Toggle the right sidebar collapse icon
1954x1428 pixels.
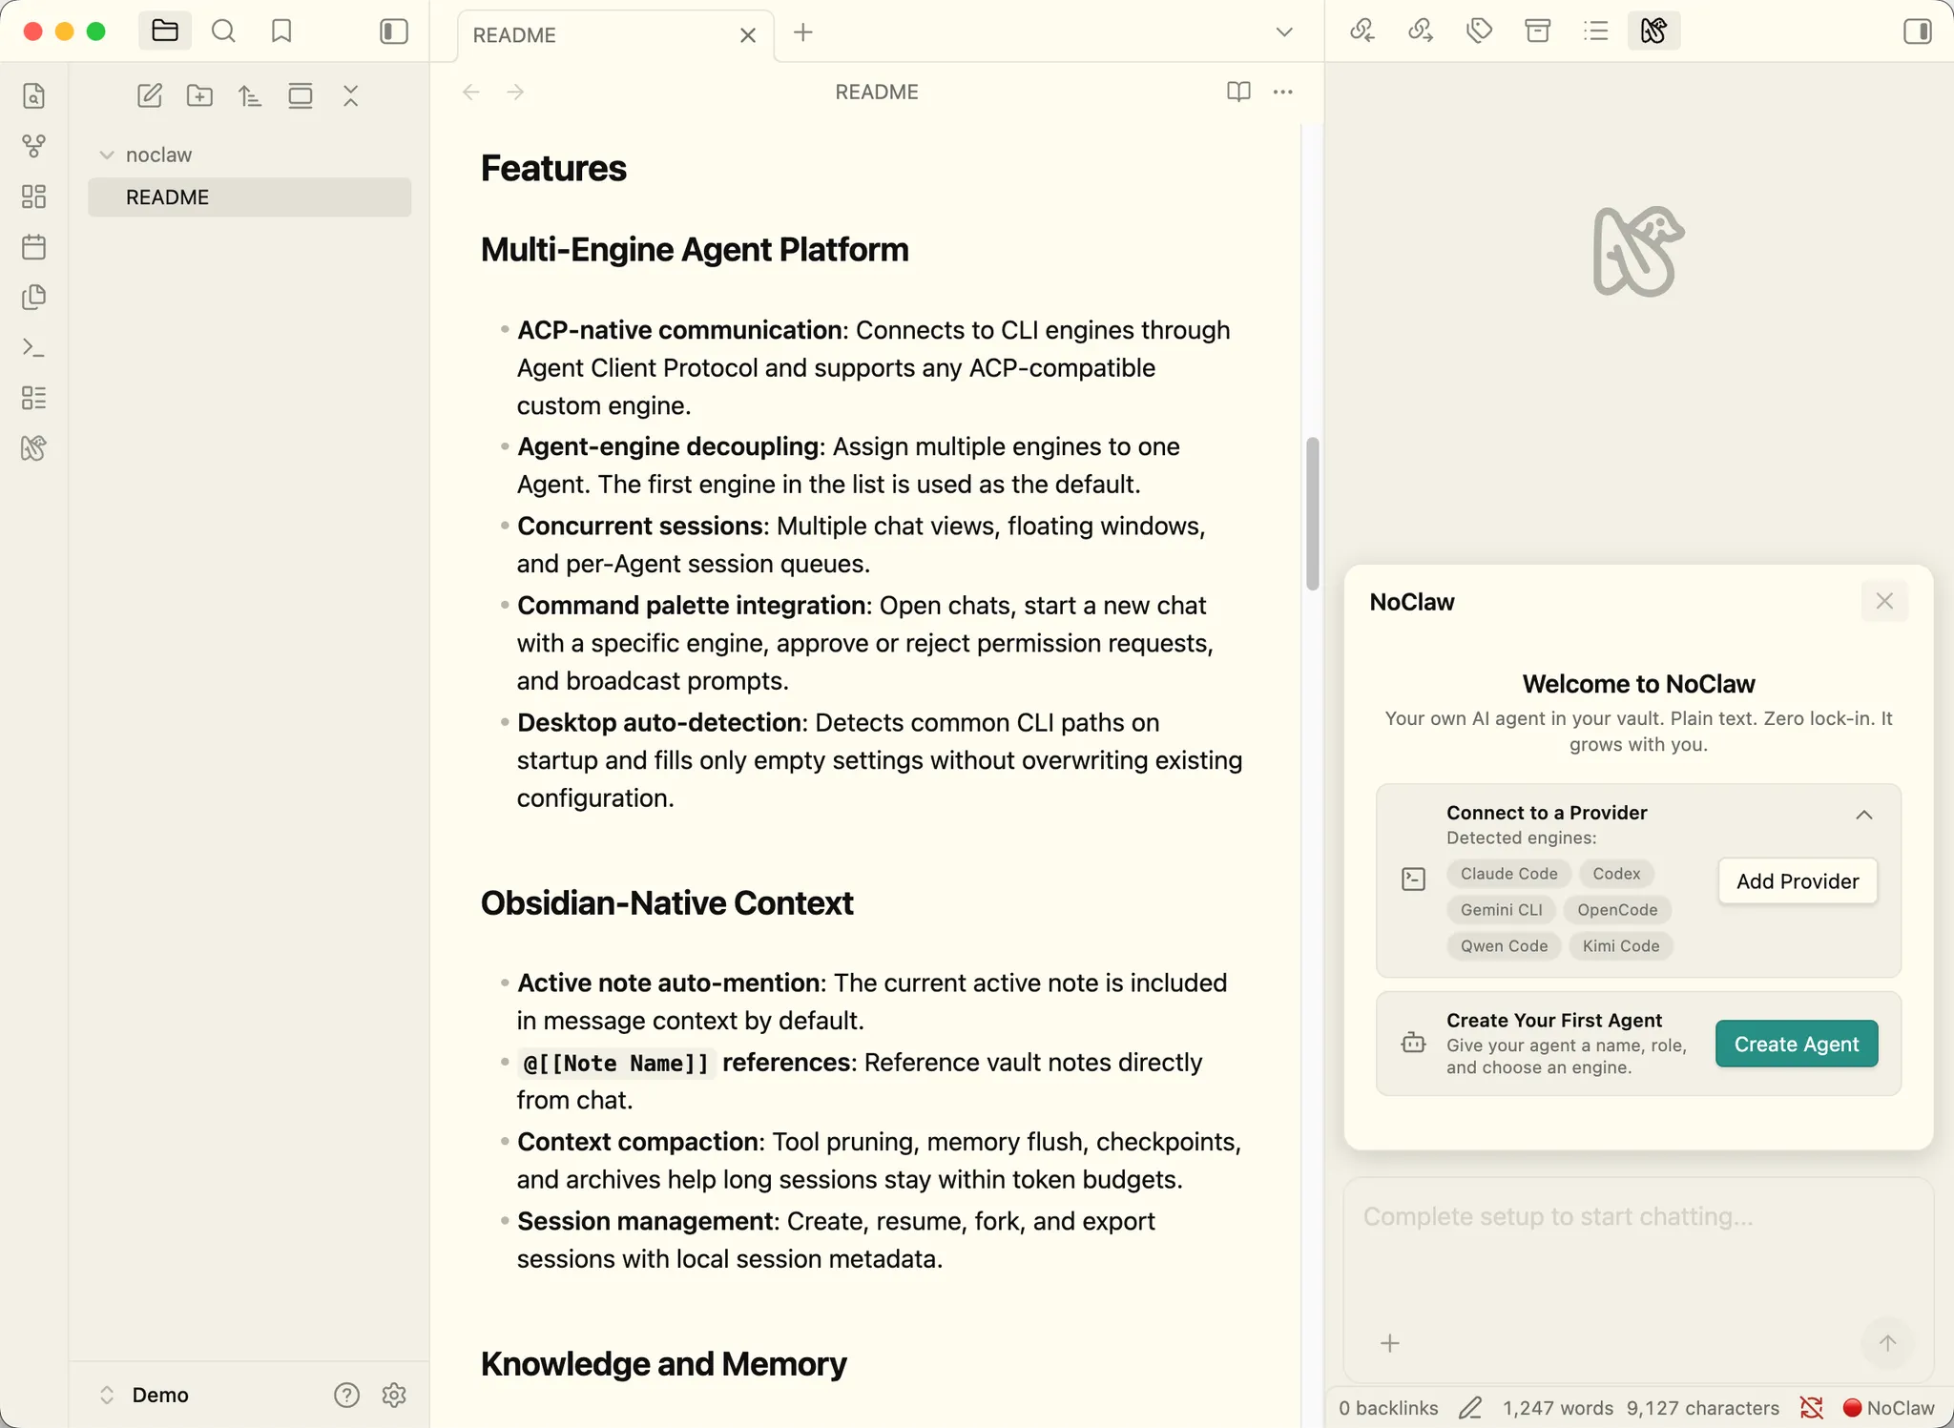(1917, 31)
